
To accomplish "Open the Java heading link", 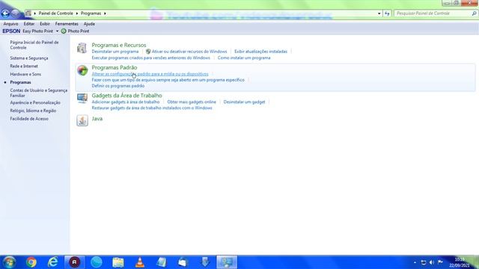I will click(x=97, y=119).
